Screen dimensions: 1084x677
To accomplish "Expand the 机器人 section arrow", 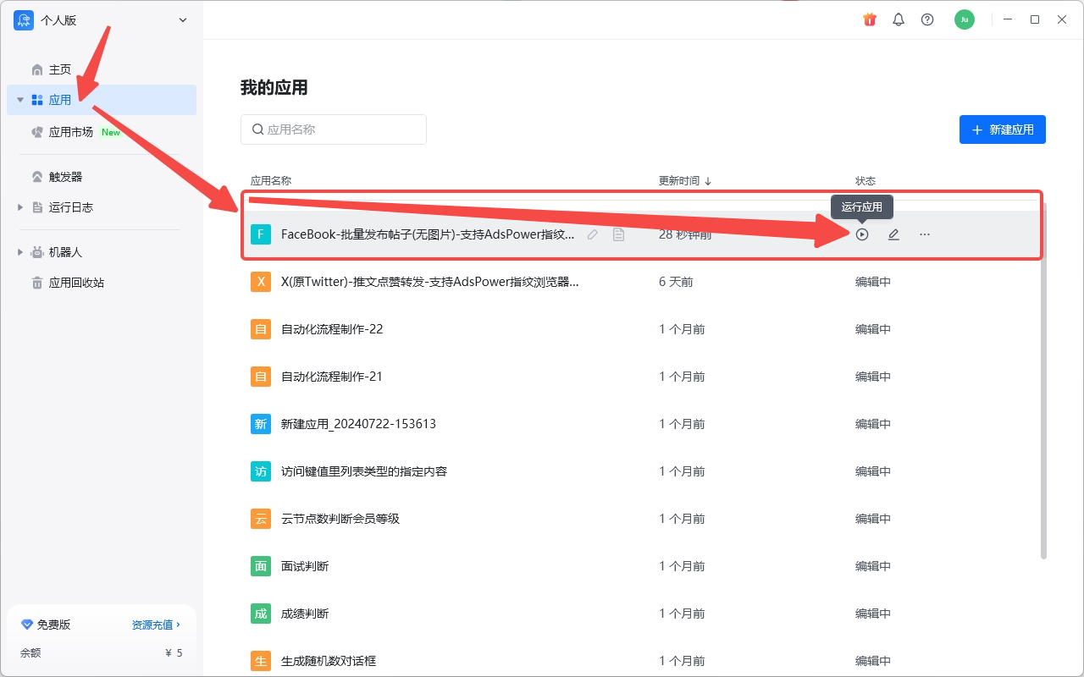I will 20,252.
